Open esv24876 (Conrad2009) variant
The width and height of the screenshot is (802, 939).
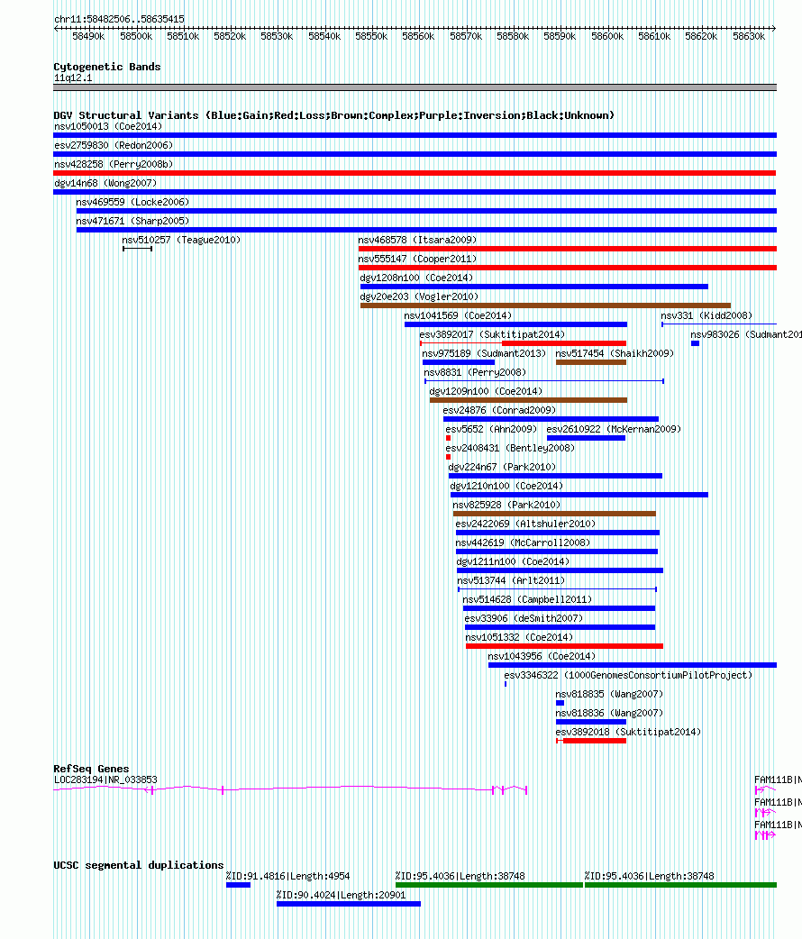pos(551,419)
